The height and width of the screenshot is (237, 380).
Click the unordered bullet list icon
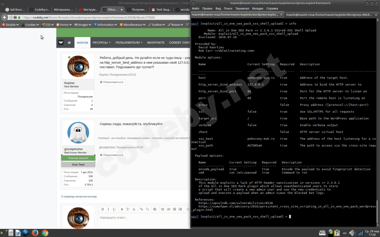pyautogui.click(x=163, y=209)
